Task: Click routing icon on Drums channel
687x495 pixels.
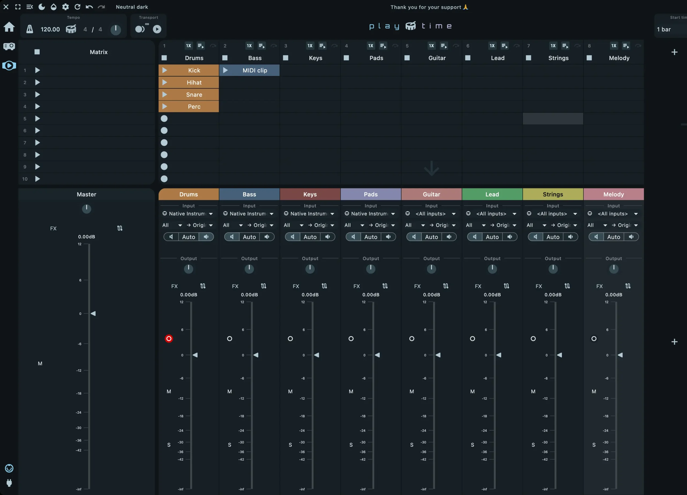Action: click(203, 286)
